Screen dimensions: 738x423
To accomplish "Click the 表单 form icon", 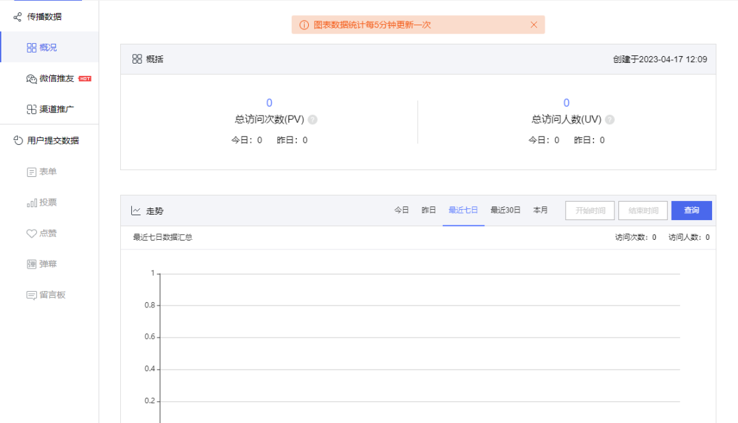I will pyautogui.click(x=31, y=172).
